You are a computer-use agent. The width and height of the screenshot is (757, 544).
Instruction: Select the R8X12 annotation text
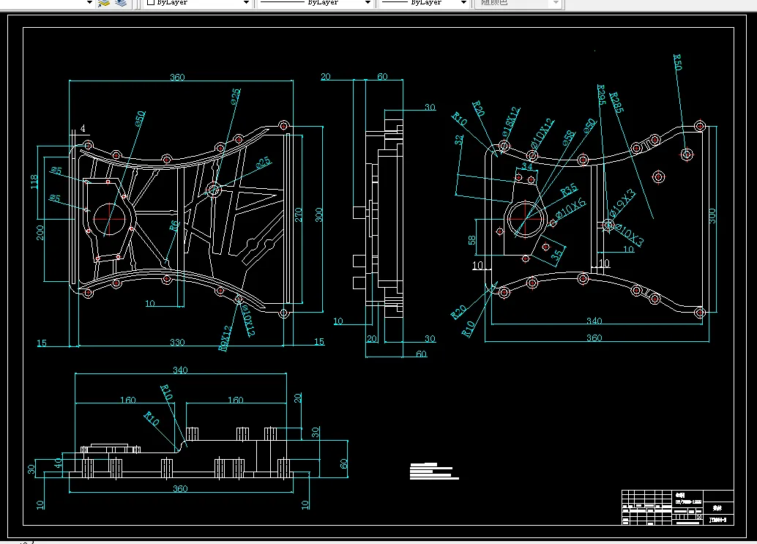pos(225,338)
